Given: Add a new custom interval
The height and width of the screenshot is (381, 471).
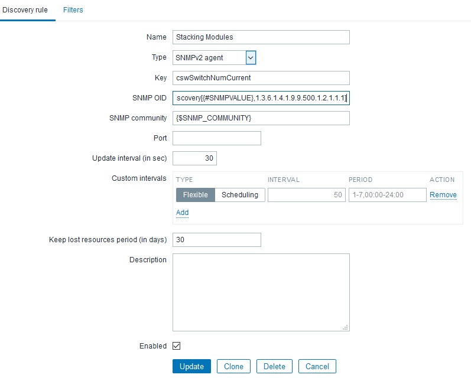Looking at the screenshot, I should pyautogui.click(x=182, y=213).
